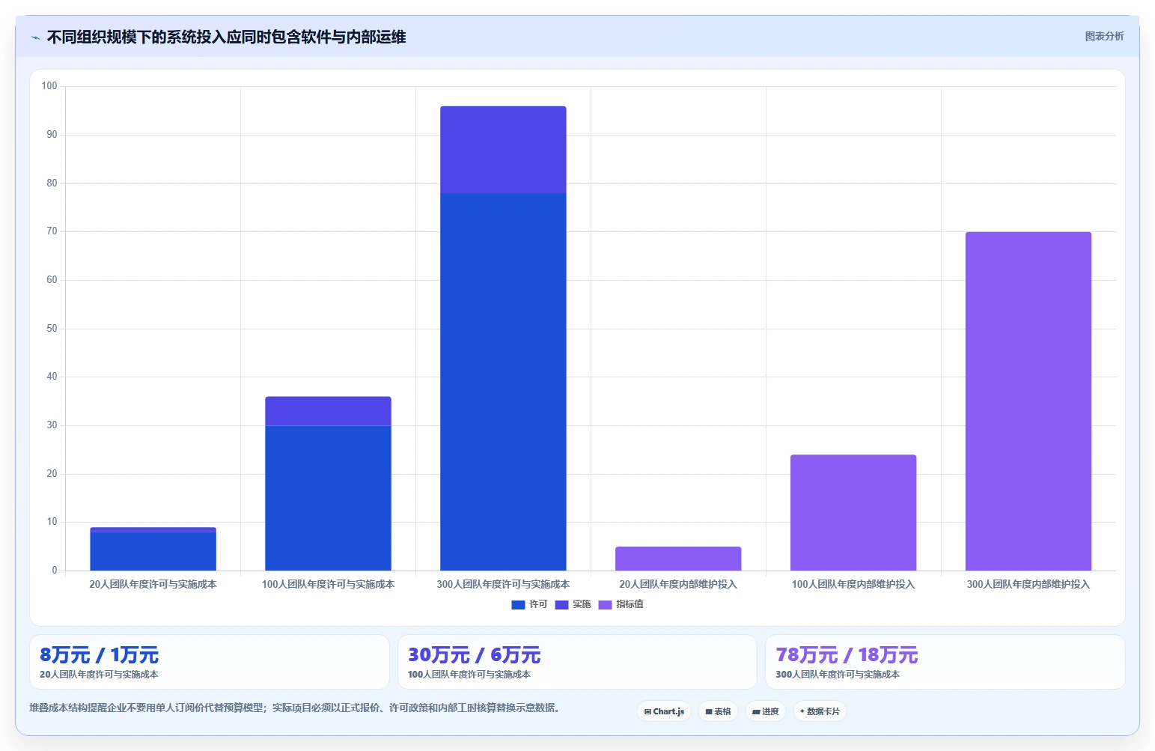Toggle the 实施 legend color swatch
This screenshot has height=751, width=1155.
point(561,605)
